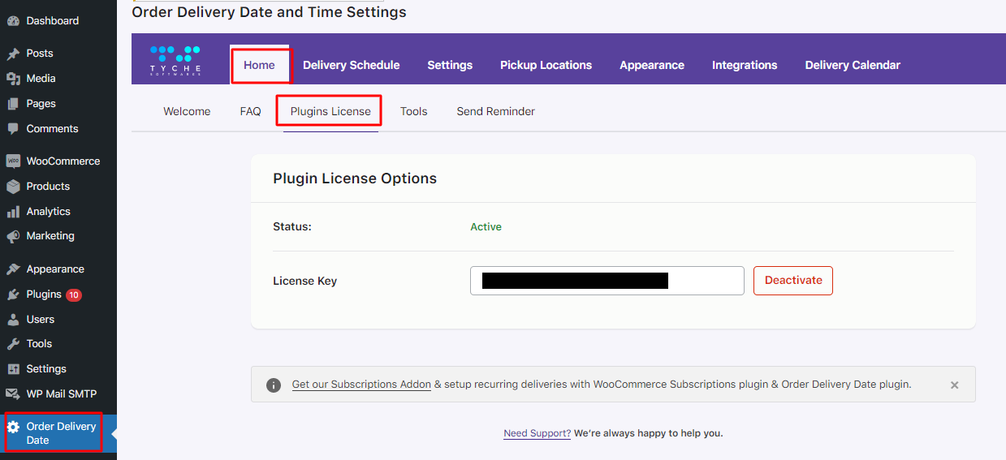The width and height of the screenshot is (1006, 460).
Task: Click the License Key label
Action: [305, 281]
